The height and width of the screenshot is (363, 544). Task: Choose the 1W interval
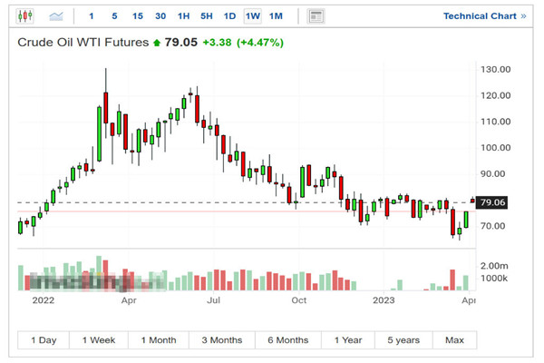point(253,16)
